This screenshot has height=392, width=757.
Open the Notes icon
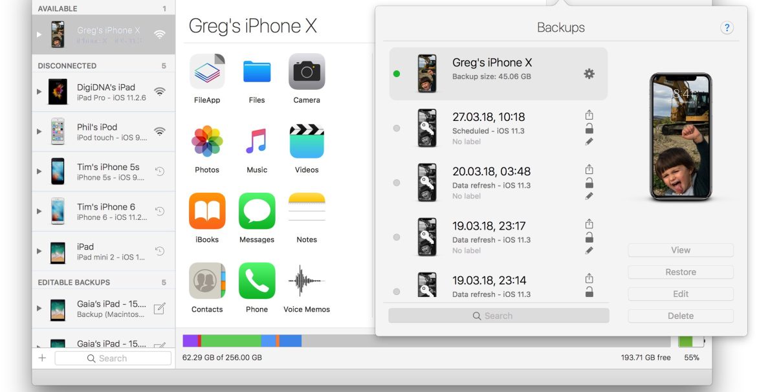coord(307,208)
